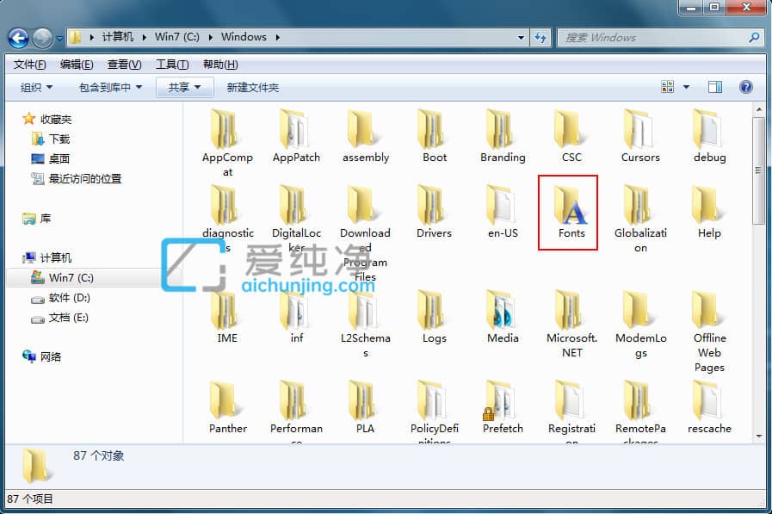Screen dimensions: 772x514
Task: Click the Windows breadcrumb
Action: [x=244, y=37]
